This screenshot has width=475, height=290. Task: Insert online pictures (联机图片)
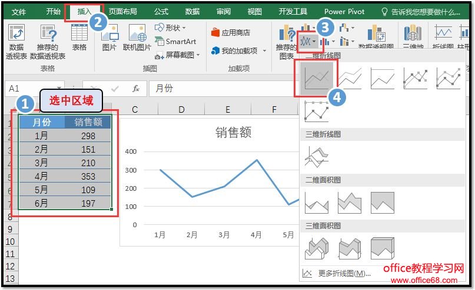(x=137, y=38)
